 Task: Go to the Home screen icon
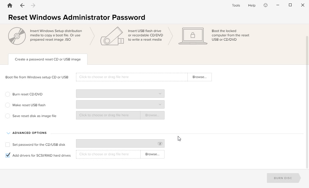tap(10, 5)
